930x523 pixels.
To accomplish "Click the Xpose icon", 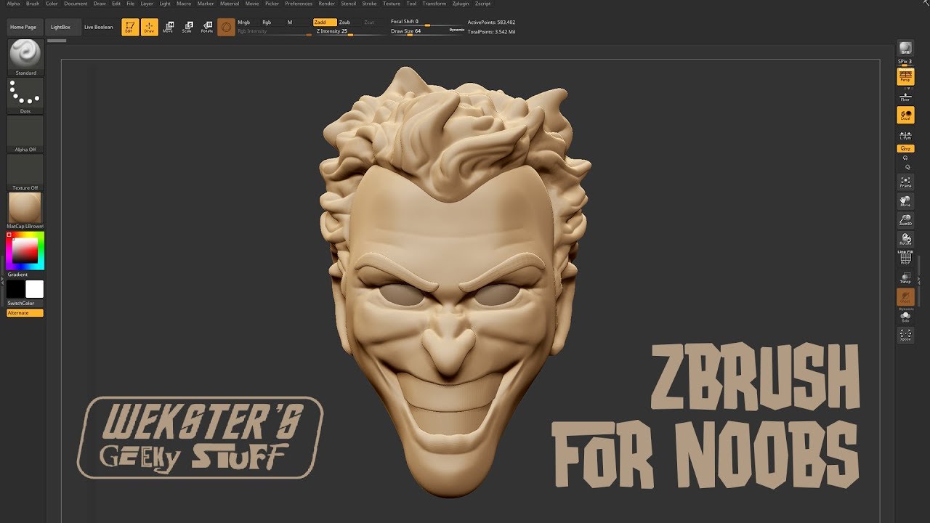I will tap(905, 335).
